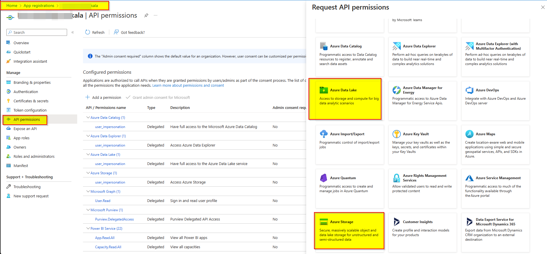The image size is (547, 254).
Task: Pin the API permissions page
Action: (x=146, y=15)
